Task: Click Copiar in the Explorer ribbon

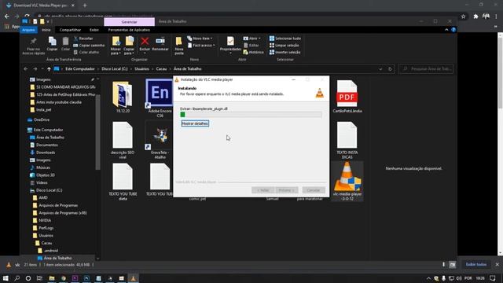Action: [x=52, y=44]
